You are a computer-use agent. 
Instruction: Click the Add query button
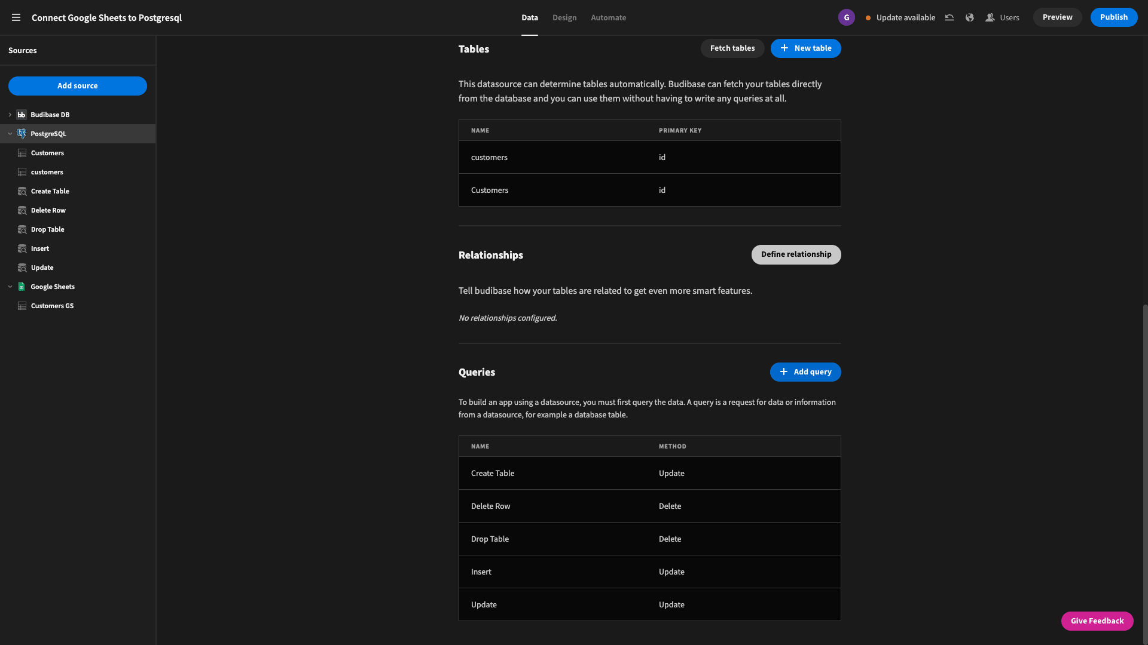[x=805, y=372]
